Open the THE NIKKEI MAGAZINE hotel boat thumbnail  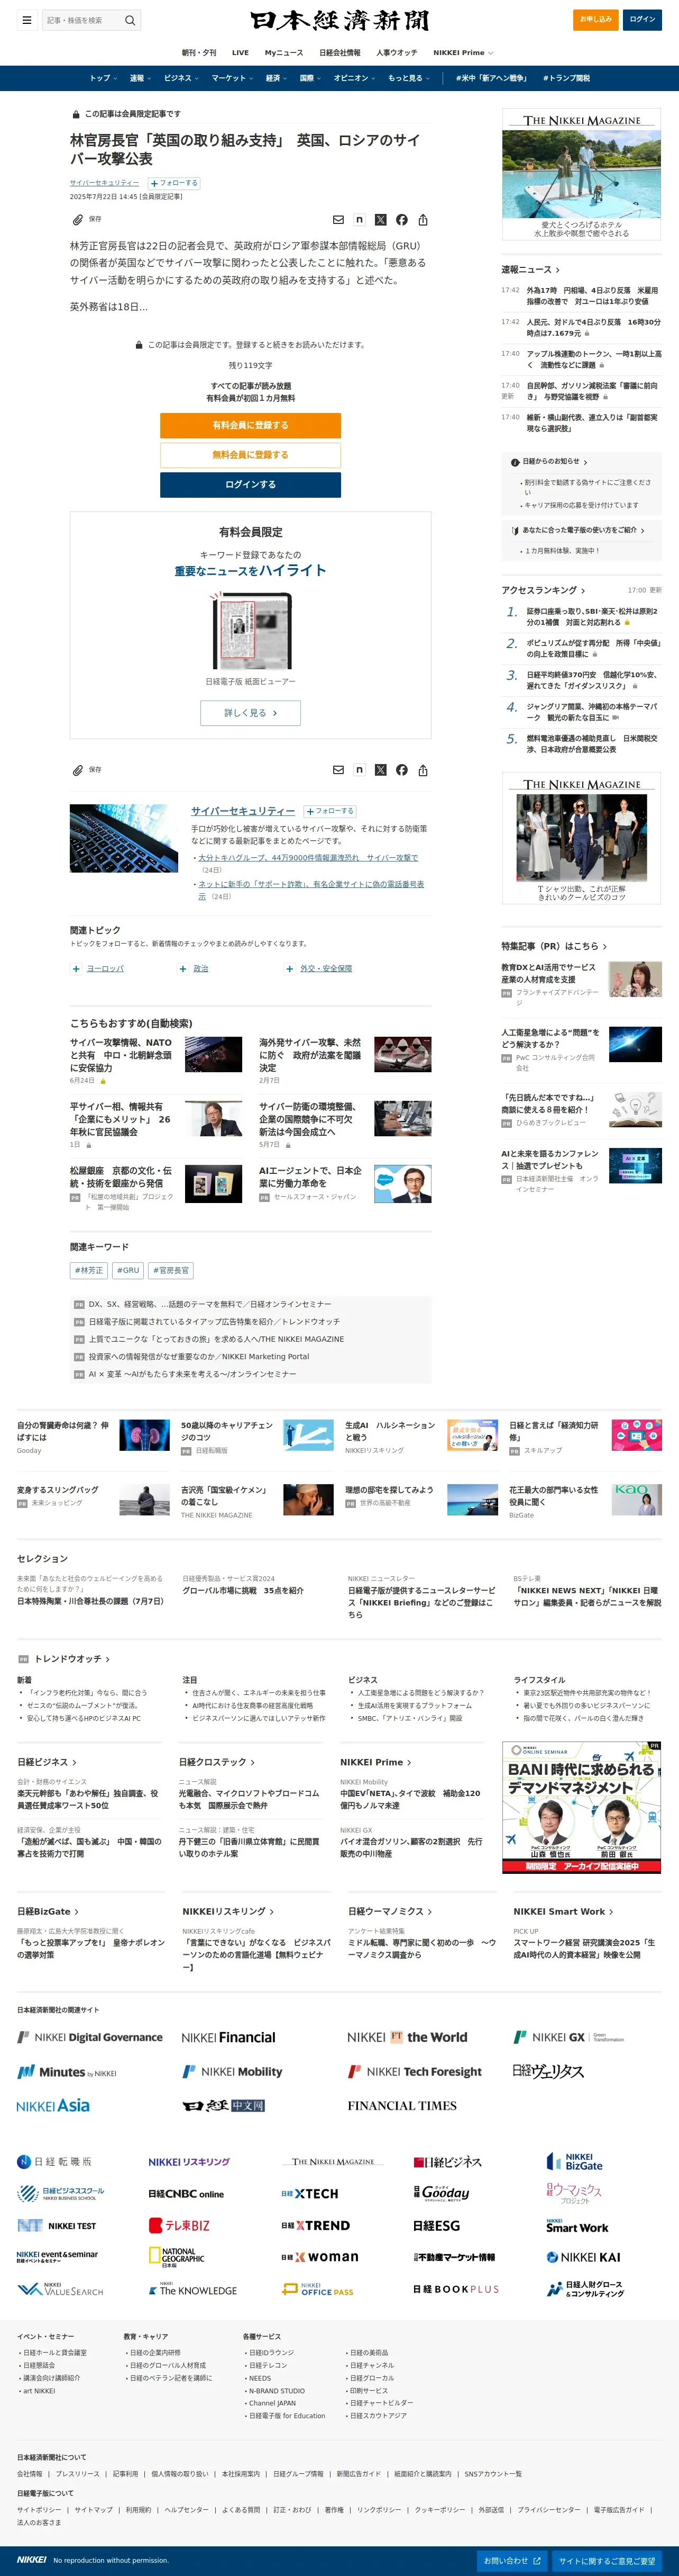click(581, 174)
